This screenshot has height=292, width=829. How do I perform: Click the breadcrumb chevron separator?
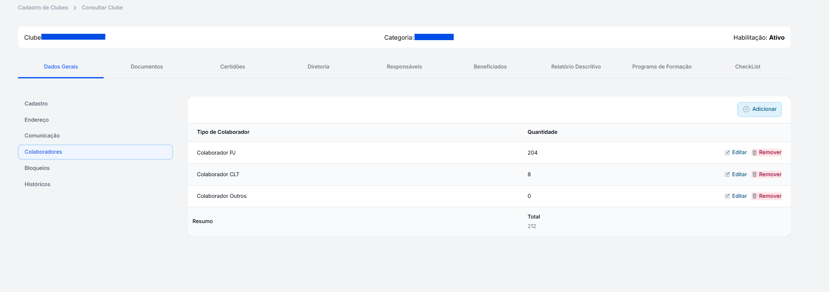point(75,8)
